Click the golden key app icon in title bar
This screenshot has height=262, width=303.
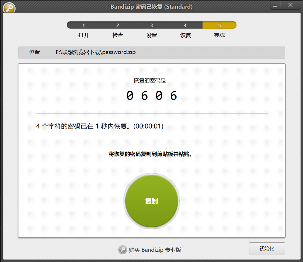point(9,8)
